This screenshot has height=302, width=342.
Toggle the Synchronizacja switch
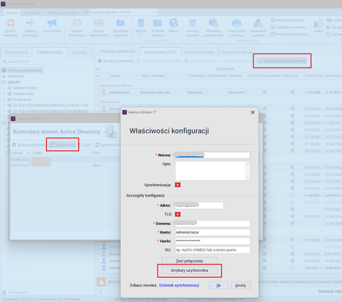(x=181, y=185)
